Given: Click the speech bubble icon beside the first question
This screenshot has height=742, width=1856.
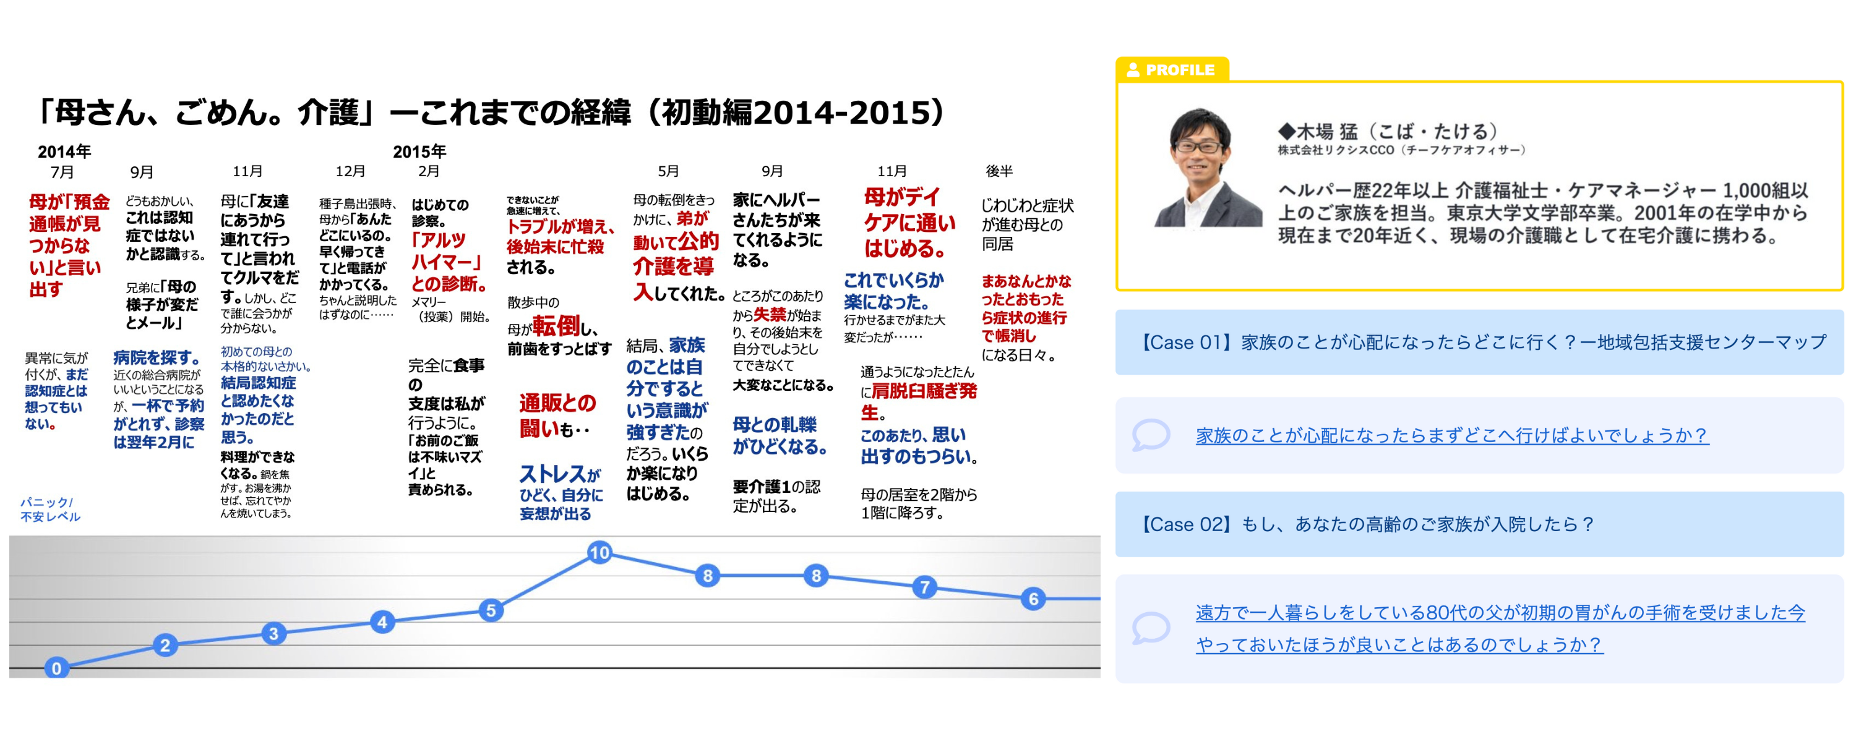Looking at the screenshot, I should click(1151, 435).
